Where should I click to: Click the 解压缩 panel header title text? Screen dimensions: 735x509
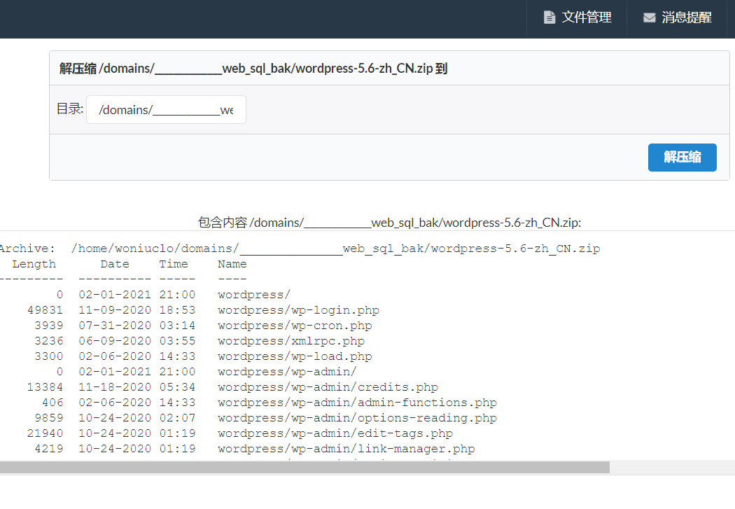tap(253, 69)
